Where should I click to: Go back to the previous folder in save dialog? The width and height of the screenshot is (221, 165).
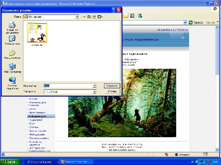pos(84,17)
